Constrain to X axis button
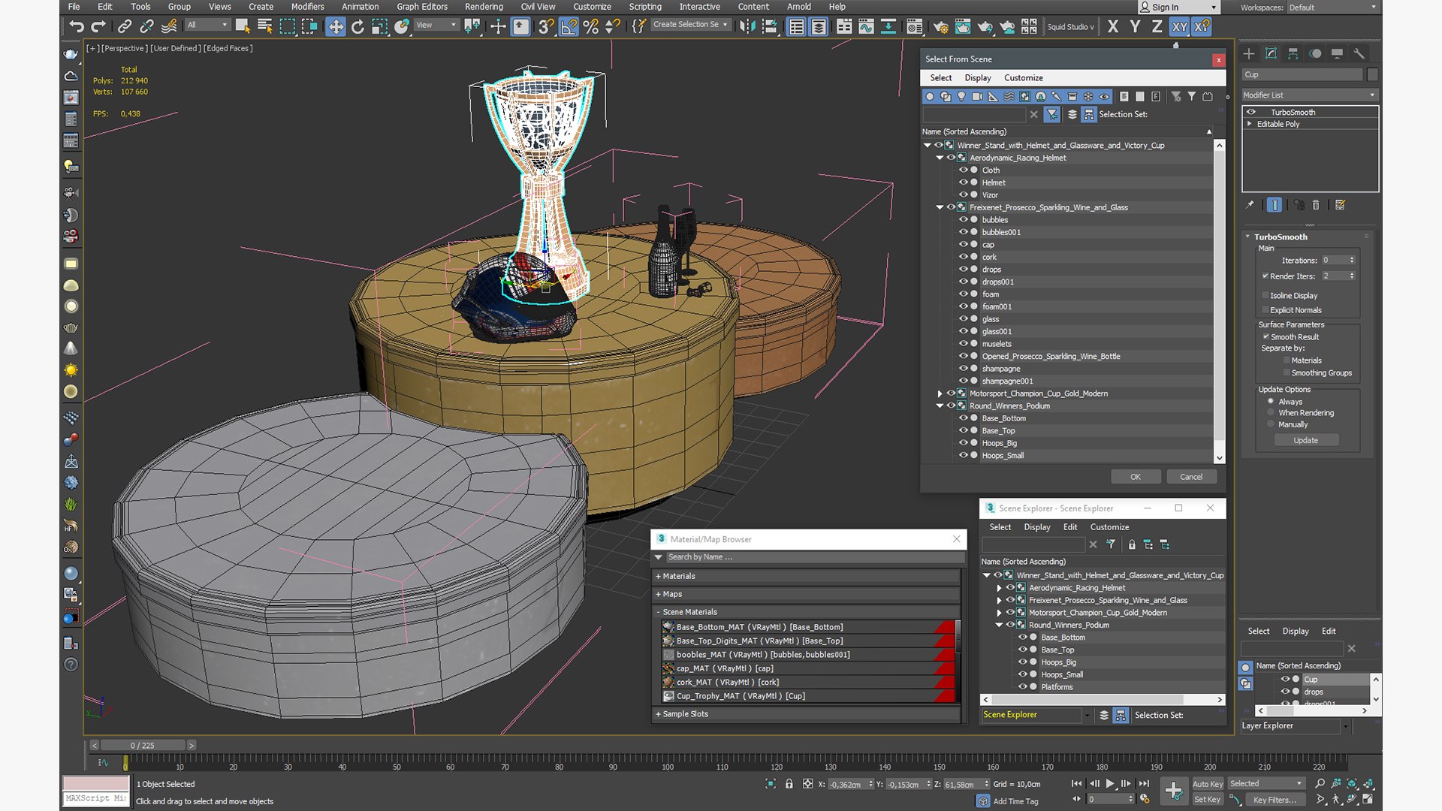Image resolution: width=1442 pixels, height=811 pixels. tap(1113, 26)
